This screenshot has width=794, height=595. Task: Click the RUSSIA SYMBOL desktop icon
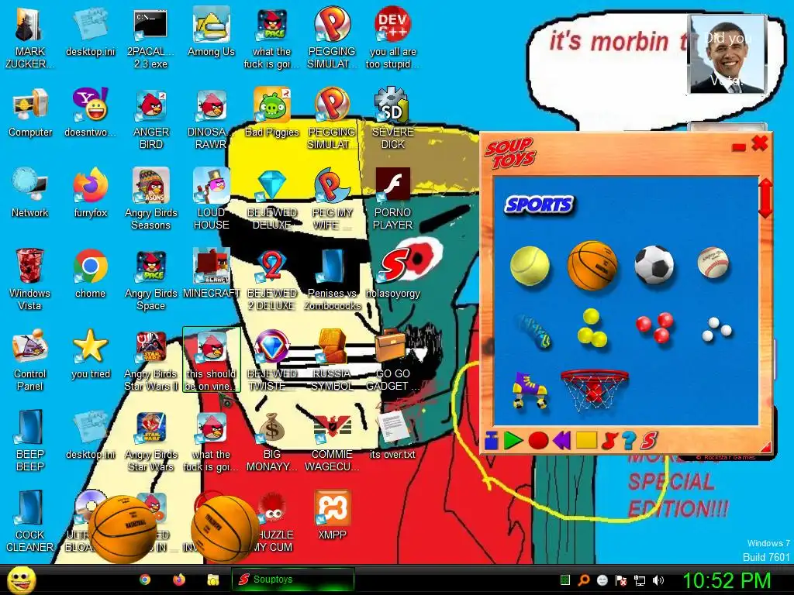[332, 360]
